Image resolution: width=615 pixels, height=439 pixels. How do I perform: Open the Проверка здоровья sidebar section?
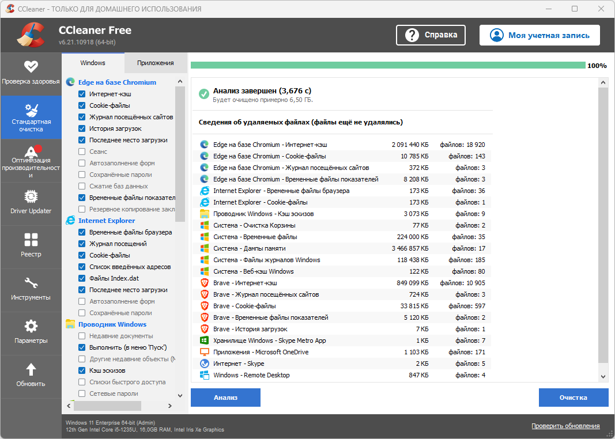point(31,73)
